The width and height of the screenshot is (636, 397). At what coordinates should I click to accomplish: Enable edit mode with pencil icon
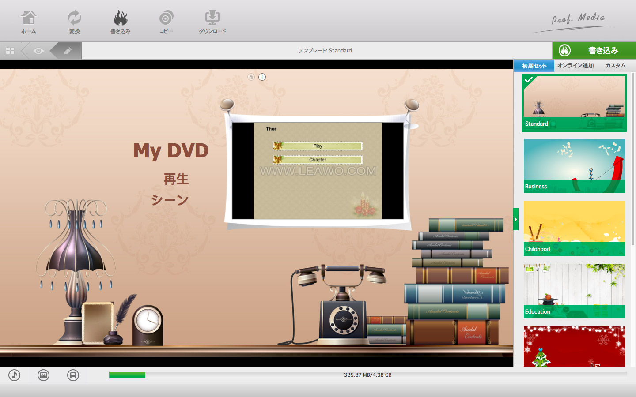coord(68,51)
